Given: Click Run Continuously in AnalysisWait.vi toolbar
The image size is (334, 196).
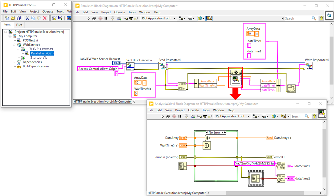Looking at the screenshot, I should (168, 116).
